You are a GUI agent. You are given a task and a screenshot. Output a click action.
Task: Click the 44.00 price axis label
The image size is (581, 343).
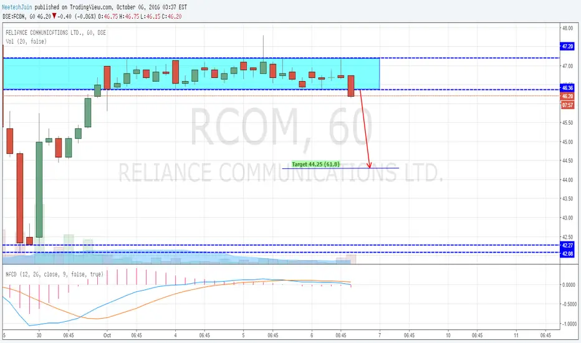567,180
